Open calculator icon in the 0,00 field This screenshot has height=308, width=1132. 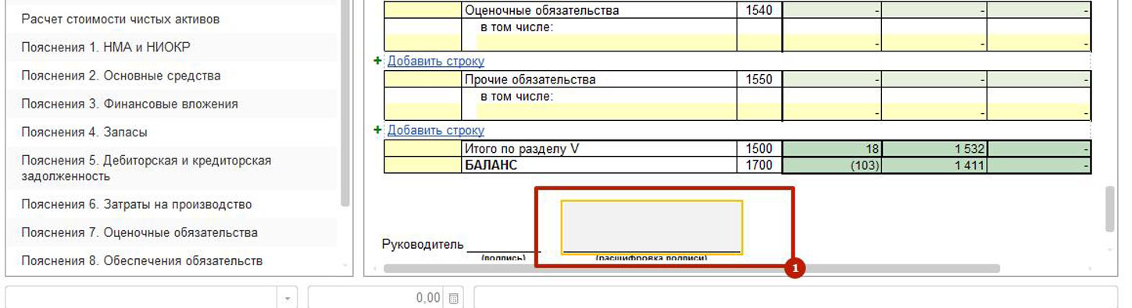pos(453,298)
